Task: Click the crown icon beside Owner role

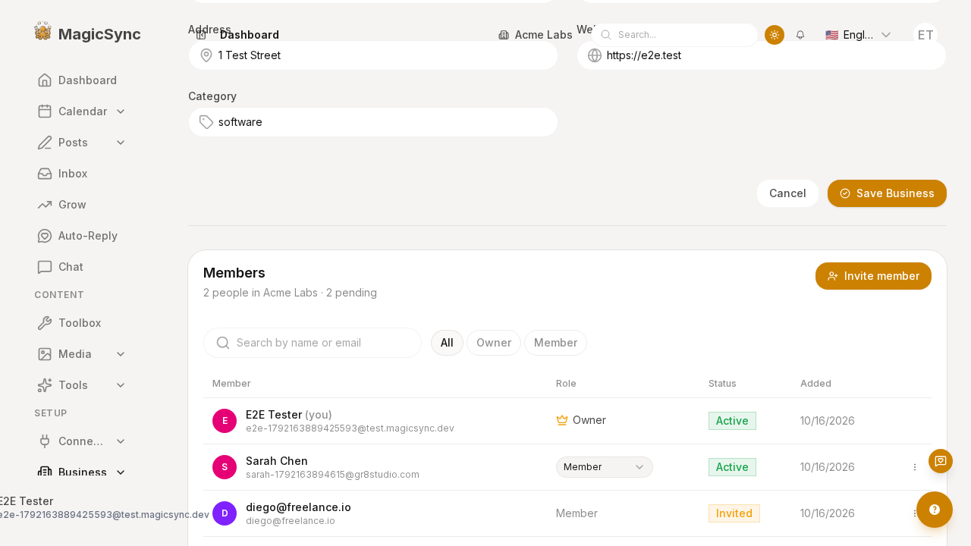Action: coord(562,420)
